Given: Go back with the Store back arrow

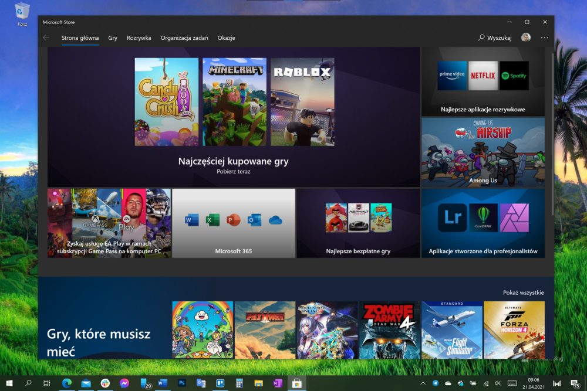Looking at the screenshot, I should pyautogui.click(x=46, y=38).
